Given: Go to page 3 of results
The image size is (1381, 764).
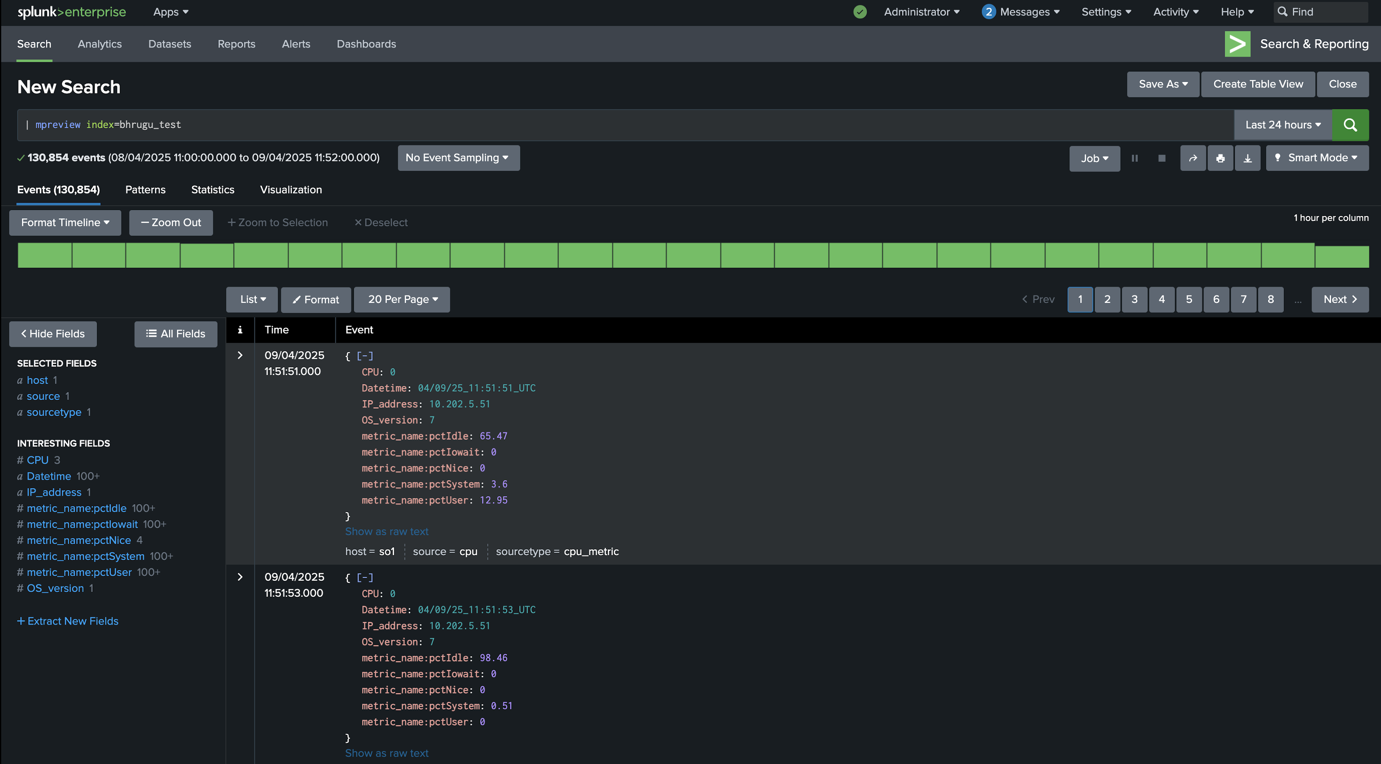Looking at the screenshot, I should point(1134,299).
